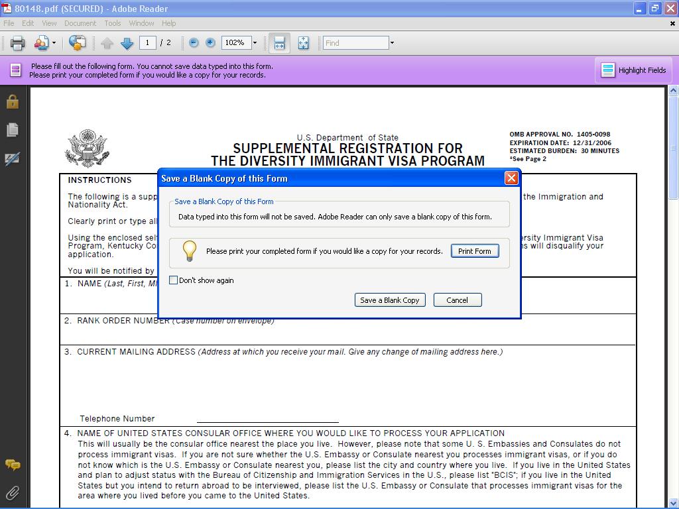
Task: Click the Save a Blank Copy button
Action: (x=390, y=300)
